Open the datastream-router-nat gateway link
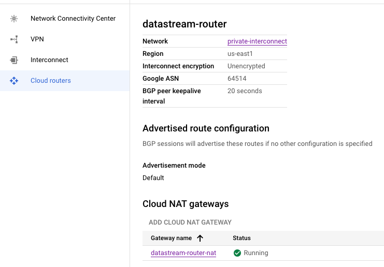The image size is (384, 267). coord(183,253)
